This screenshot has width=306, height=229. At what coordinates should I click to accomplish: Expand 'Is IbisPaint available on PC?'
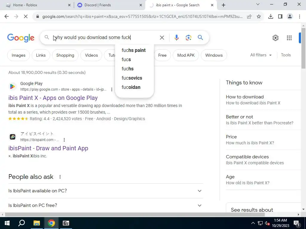pos(105,191)
